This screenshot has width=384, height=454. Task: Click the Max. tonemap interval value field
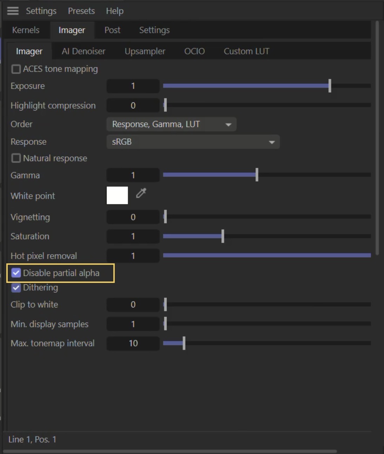[133, 343]
